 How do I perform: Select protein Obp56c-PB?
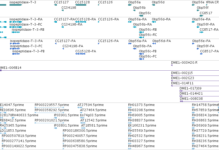point(148,51)
